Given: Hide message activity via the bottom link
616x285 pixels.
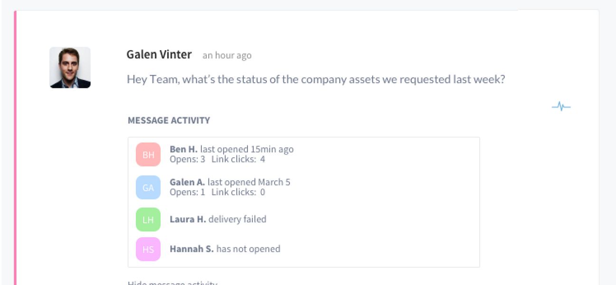Looking at the screenshot, I should (172, 283).
